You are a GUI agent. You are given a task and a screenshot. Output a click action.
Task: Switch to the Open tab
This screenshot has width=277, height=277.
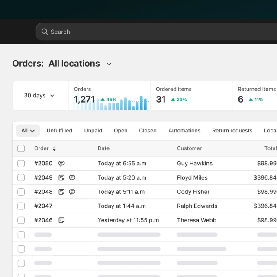click(x=120, y=131)
